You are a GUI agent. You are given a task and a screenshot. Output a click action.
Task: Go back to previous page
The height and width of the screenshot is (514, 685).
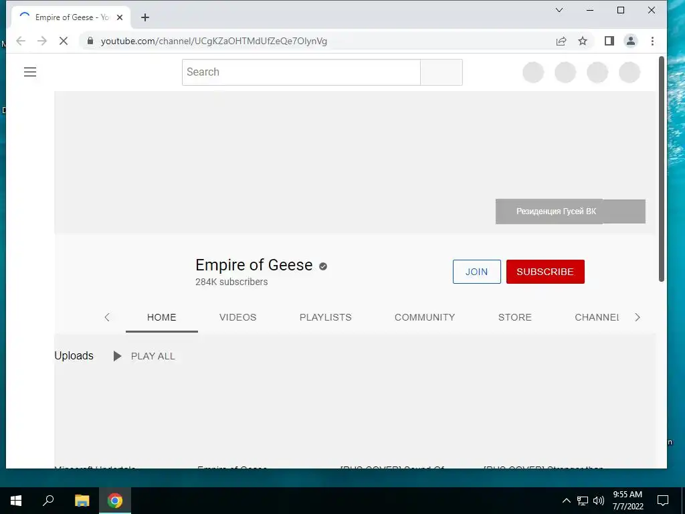click(x=21, y=41)
